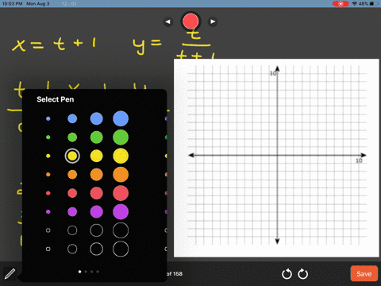The height and width of the screenshot is (286, 381).
Task: Tap the Wi-Fi status icon
Action: (x=355, y=4)
